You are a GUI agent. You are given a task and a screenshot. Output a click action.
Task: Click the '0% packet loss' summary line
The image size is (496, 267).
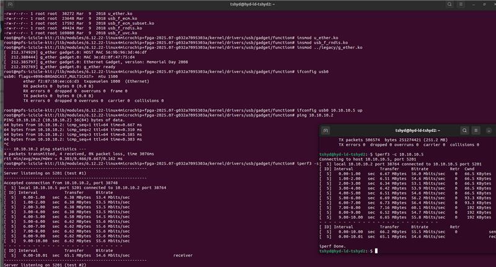click(x=79, y=154)
